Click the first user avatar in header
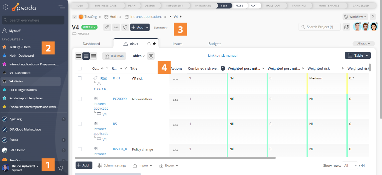The width and height of the screenshot is (382, 175). click(x=357, y=27)
